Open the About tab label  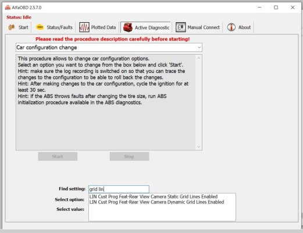(244, 27)
